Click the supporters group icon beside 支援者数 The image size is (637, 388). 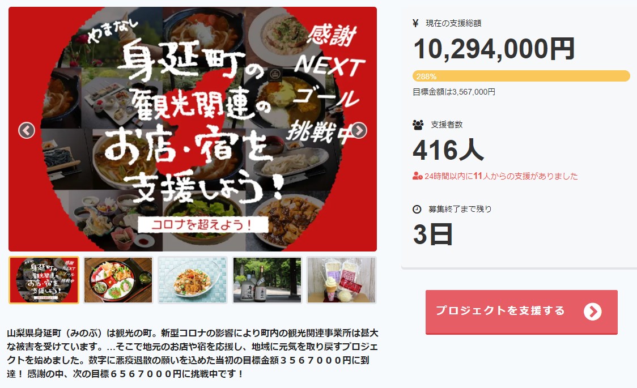tap(418, 125)
